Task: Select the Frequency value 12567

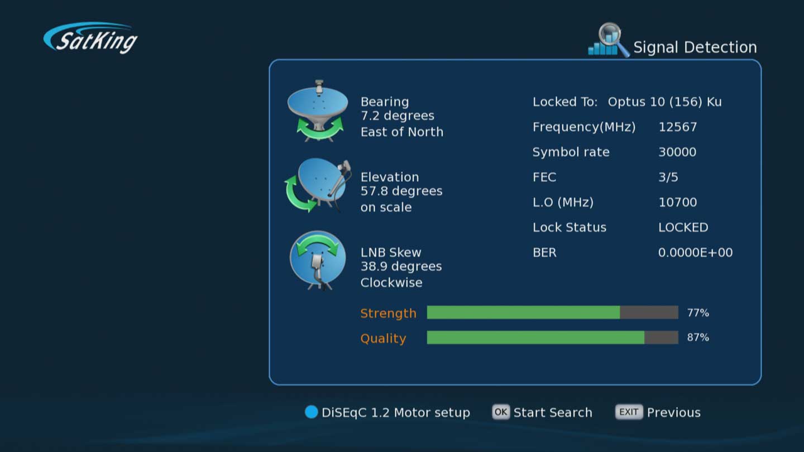Action: click(x=677, y=127)
